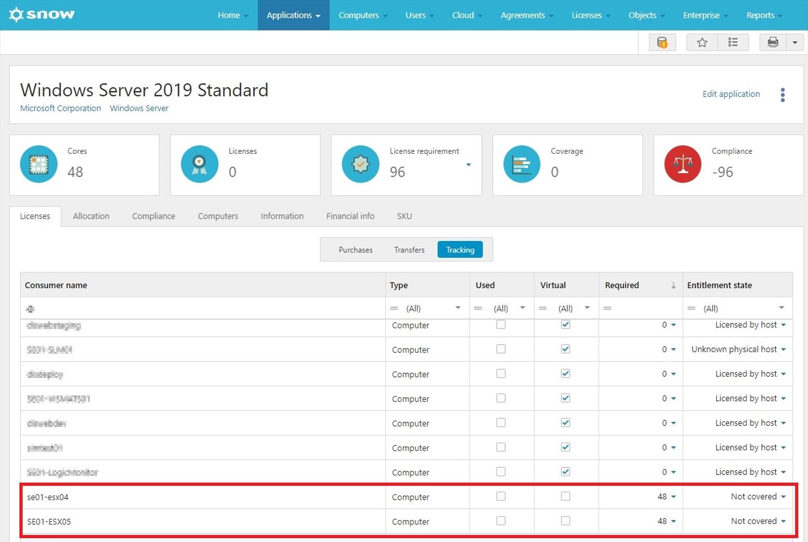Click the Licenses ribbon badge icon
This screenshot has width=808, height=542.
pyautogui.click(x=200, y=164)
